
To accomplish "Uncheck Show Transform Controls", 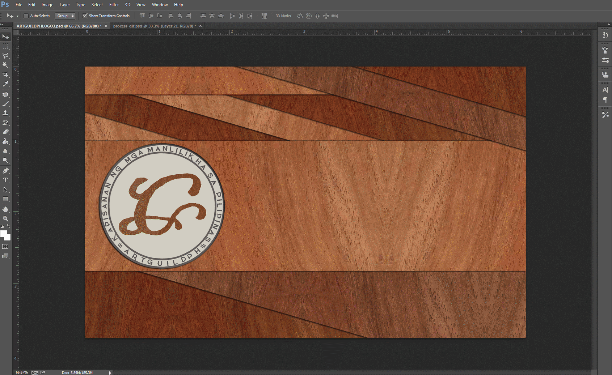I will click(85, 16).
